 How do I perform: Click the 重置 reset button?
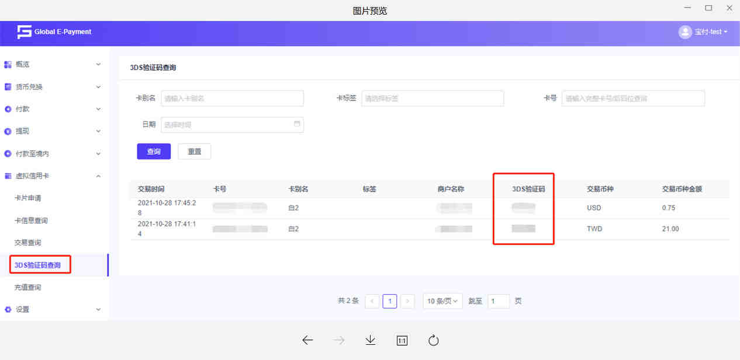pyautogui.click(x=194, y=152)
